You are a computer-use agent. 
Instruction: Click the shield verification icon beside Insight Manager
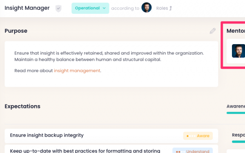pyautogui.click(x=58, y=9)
